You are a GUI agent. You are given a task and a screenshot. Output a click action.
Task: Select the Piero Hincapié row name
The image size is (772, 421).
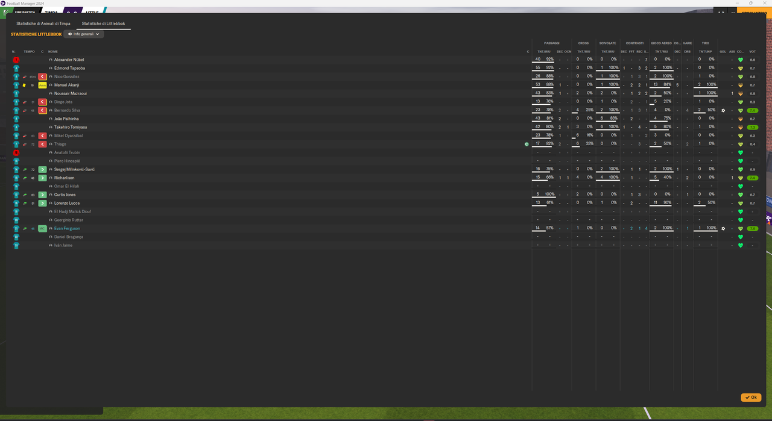point(67,161)
